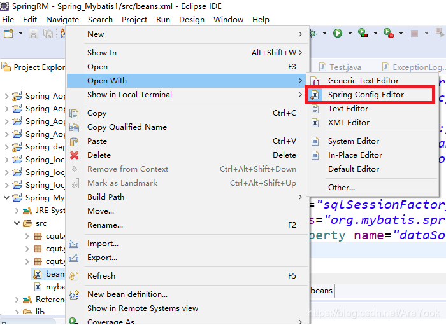Choose Open in the context menu

188,67
